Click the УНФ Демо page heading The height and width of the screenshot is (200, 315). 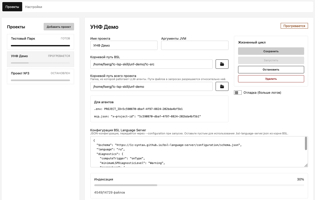(x=104, y=27)
